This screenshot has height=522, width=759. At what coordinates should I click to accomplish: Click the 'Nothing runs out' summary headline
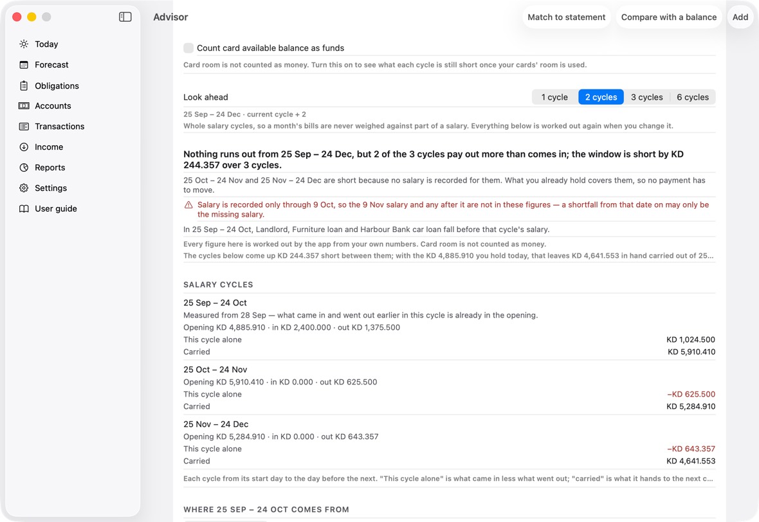tap(434, 159)
